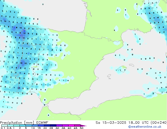Click the '15-03-2025' date text
This screenshot has height=129, width=167.
pos(114,123)
